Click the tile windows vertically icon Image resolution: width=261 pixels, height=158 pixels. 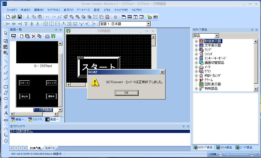(135, 17)
